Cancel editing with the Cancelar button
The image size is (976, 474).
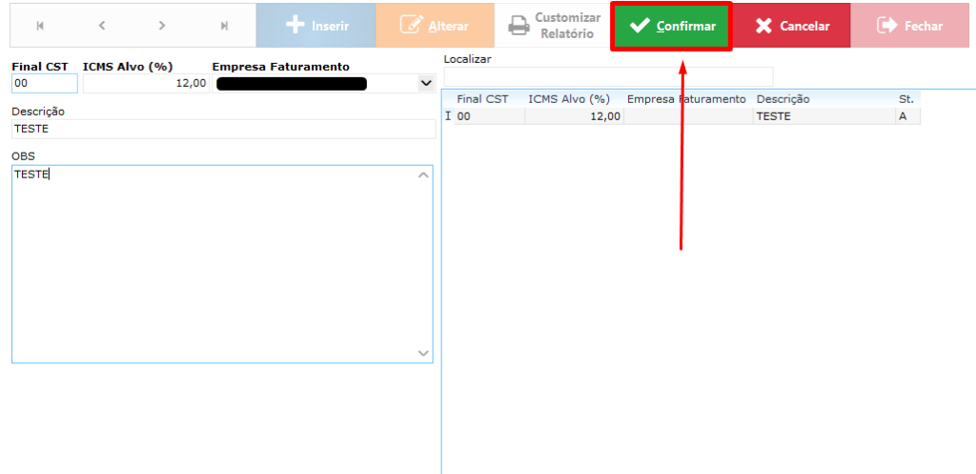tap(791, 26)
